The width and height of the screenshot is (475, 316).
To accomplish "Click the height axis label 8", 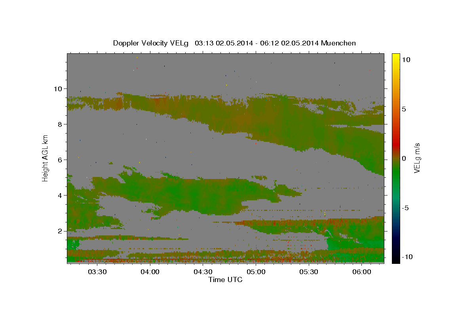I will click(x=60, y=124).
